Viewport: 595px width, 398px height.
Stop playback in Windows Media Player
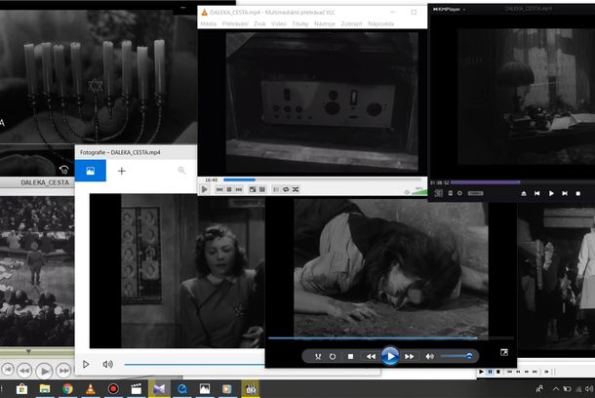[x=350, y=357]
